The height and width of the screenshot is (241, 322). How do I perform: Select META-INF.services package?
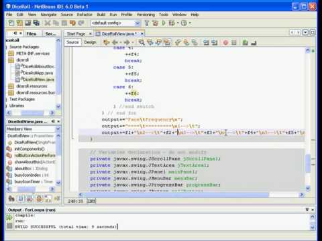tap(33, 54)
